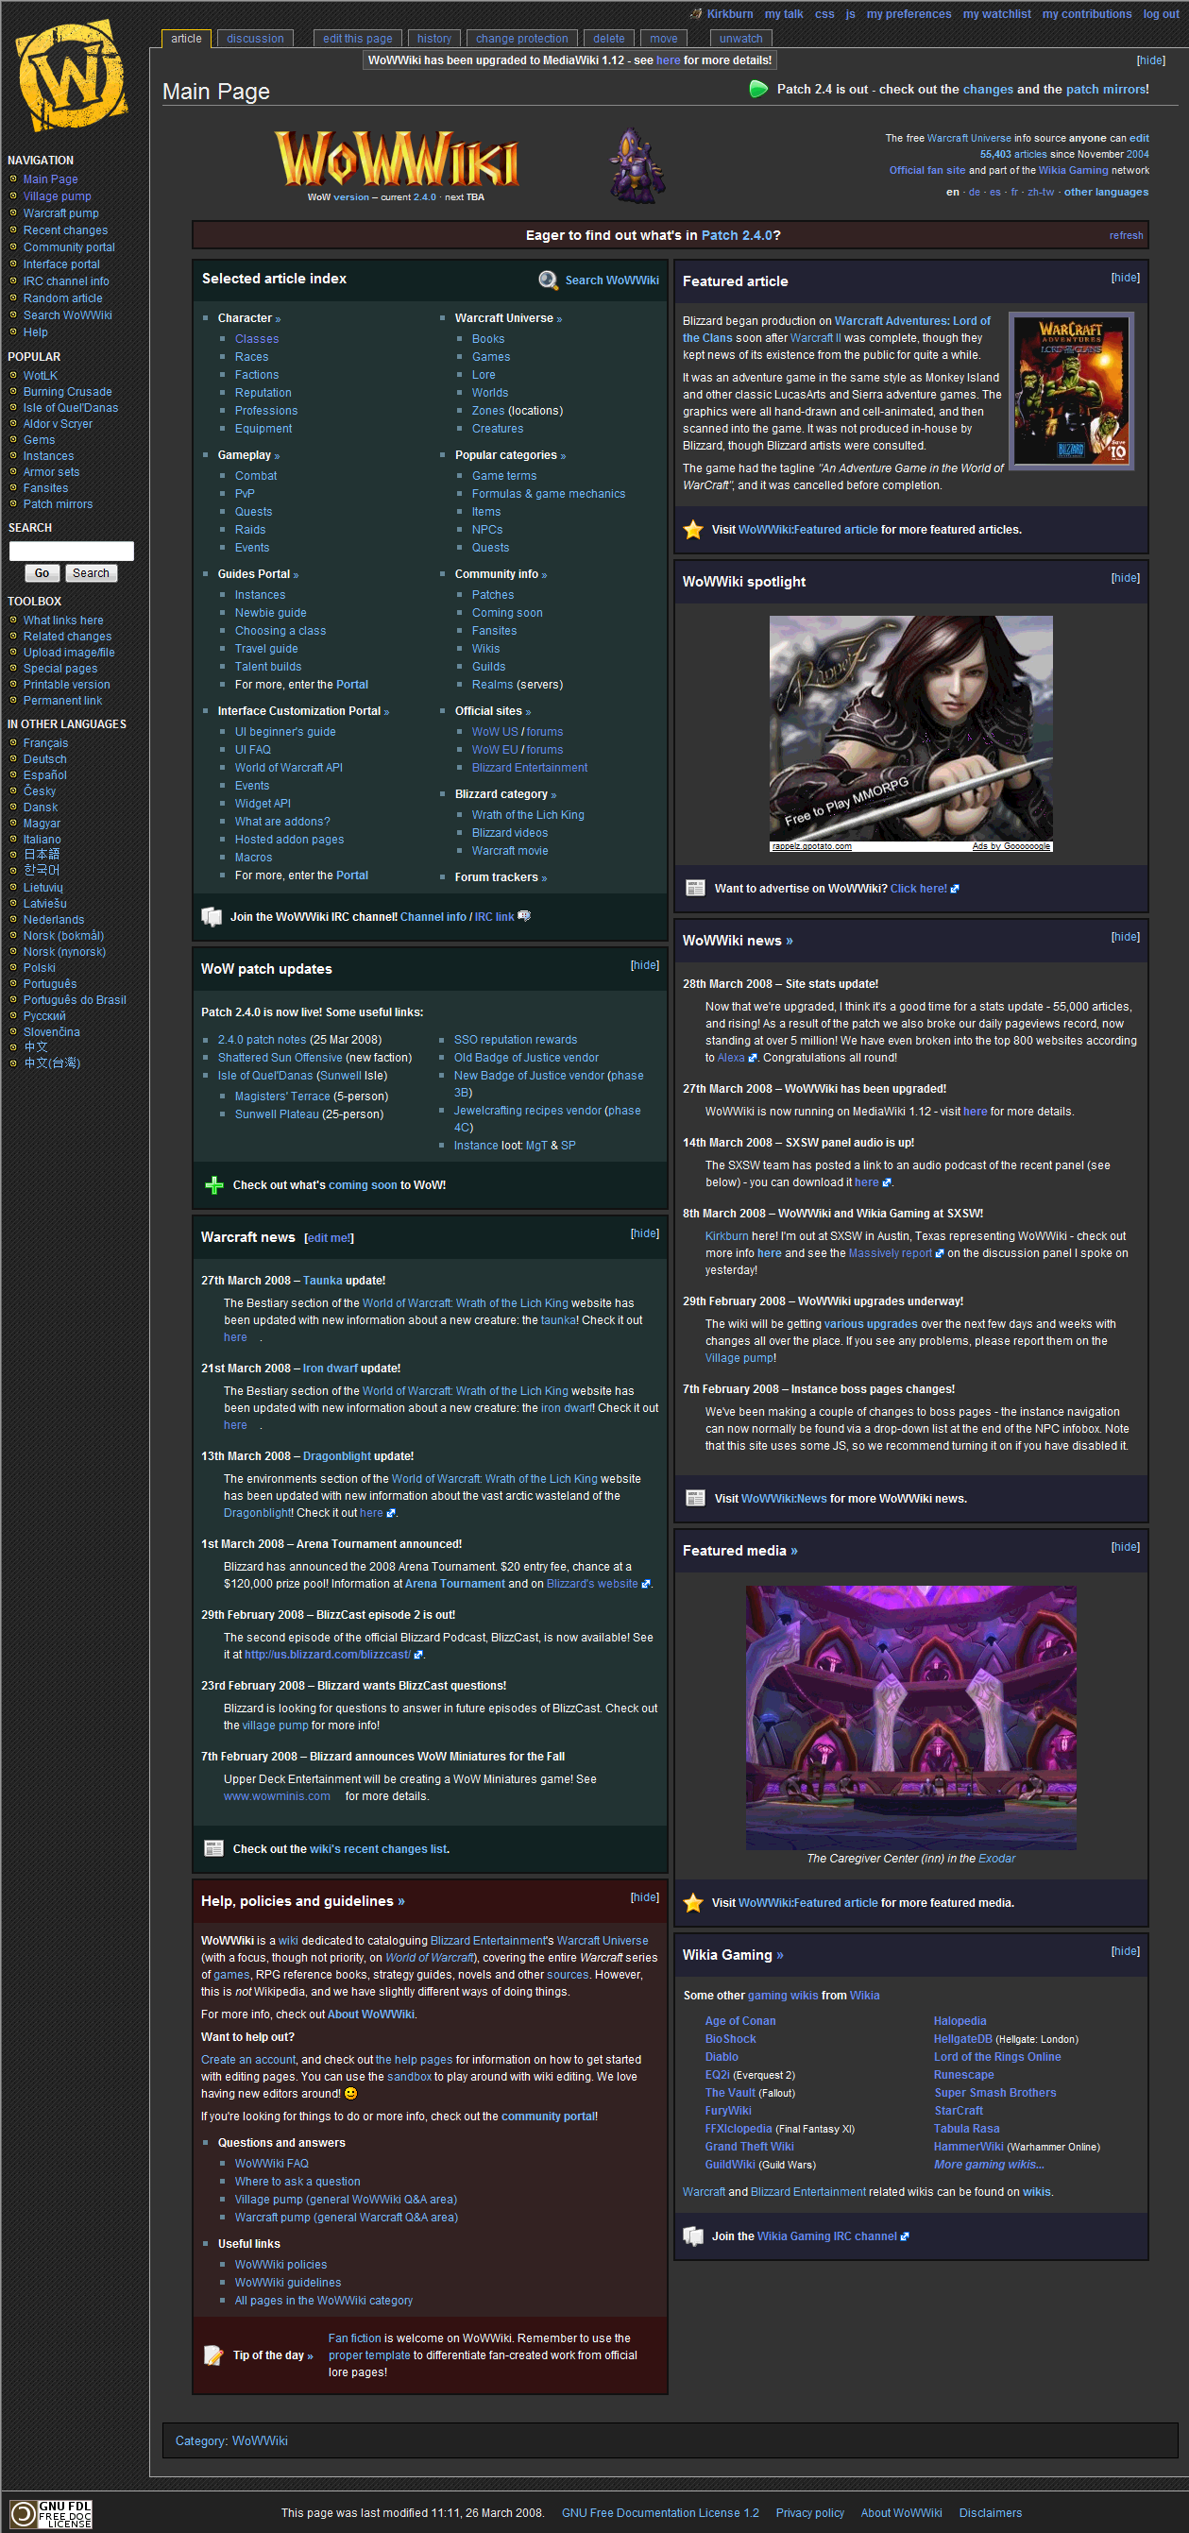Open the Gameplay category heading
The image size is (1189, 2533).
[x=248, y=455]
